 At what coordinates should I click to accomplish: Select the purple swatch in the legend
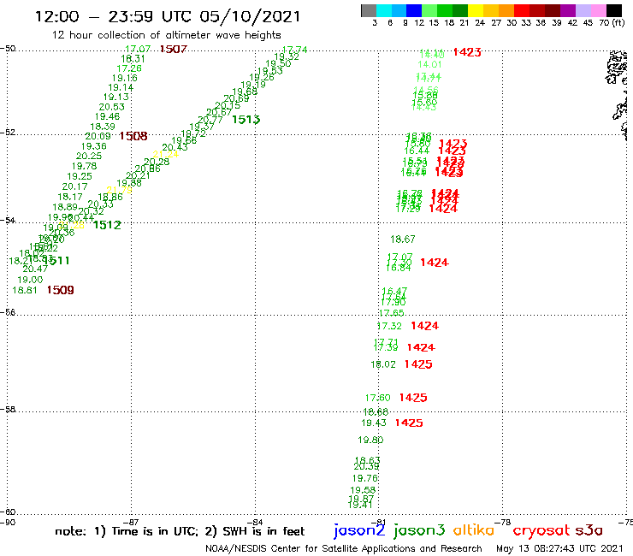(x=568, y=10)
